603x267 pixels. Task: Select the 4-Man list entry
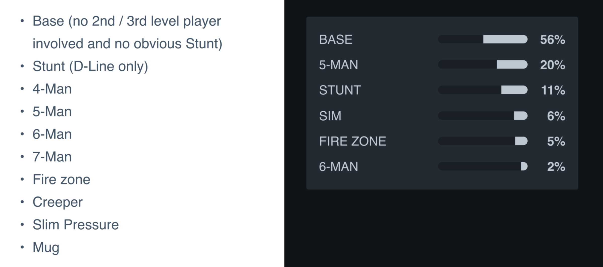pyautogui.click(x=52, y=89)
